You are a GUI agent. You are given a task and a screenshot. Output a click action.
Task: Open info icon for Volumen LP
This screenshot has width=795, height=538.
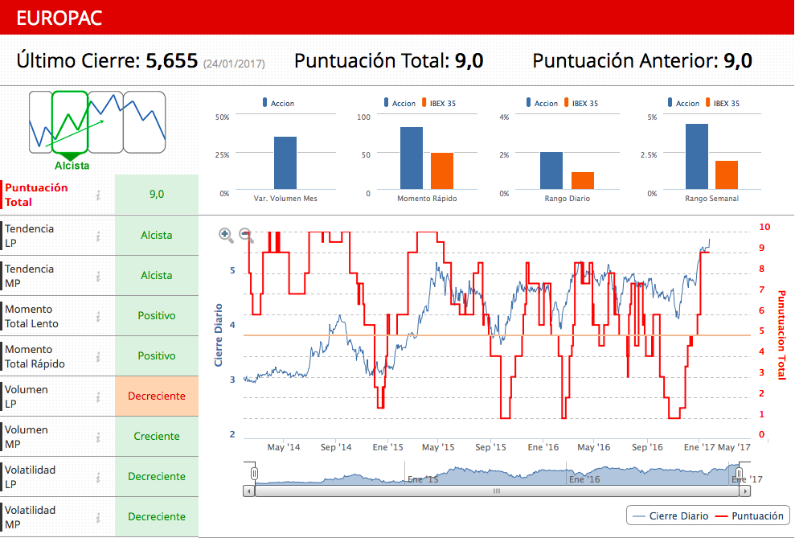pyautogui.click(x=98, y=397)
